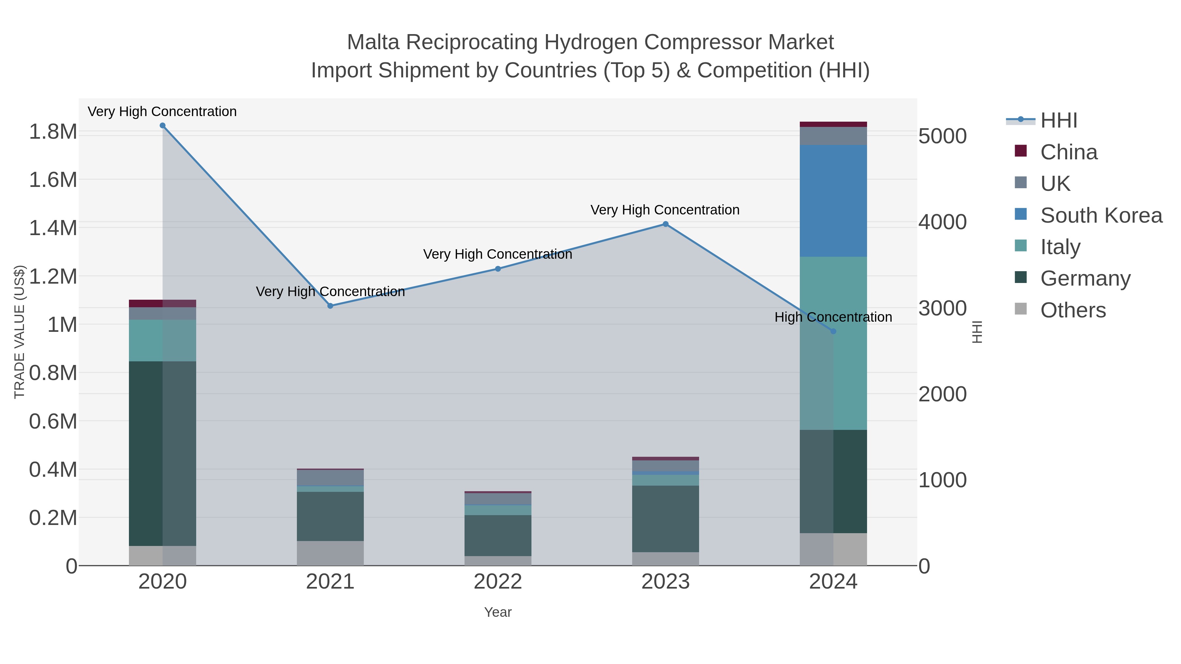This screenshot has height=664, width=1181.
Task: Click the 2021 Others bar segment
Action: [x=330, y=553]
